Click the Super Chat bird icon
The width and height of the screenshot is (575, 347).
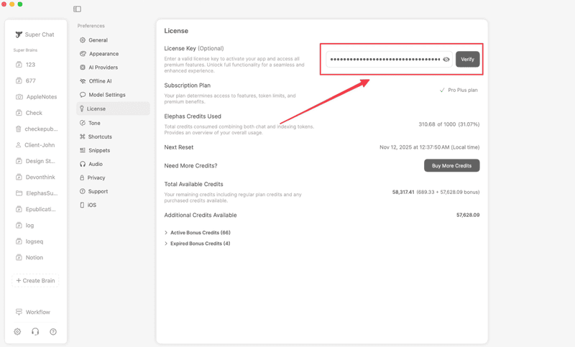[x=19, y=34]
